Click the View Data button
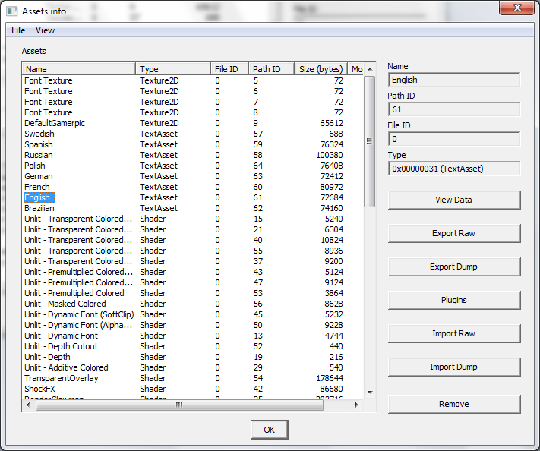This screenshot has width=540, height=451. click(x=453, y=200)
